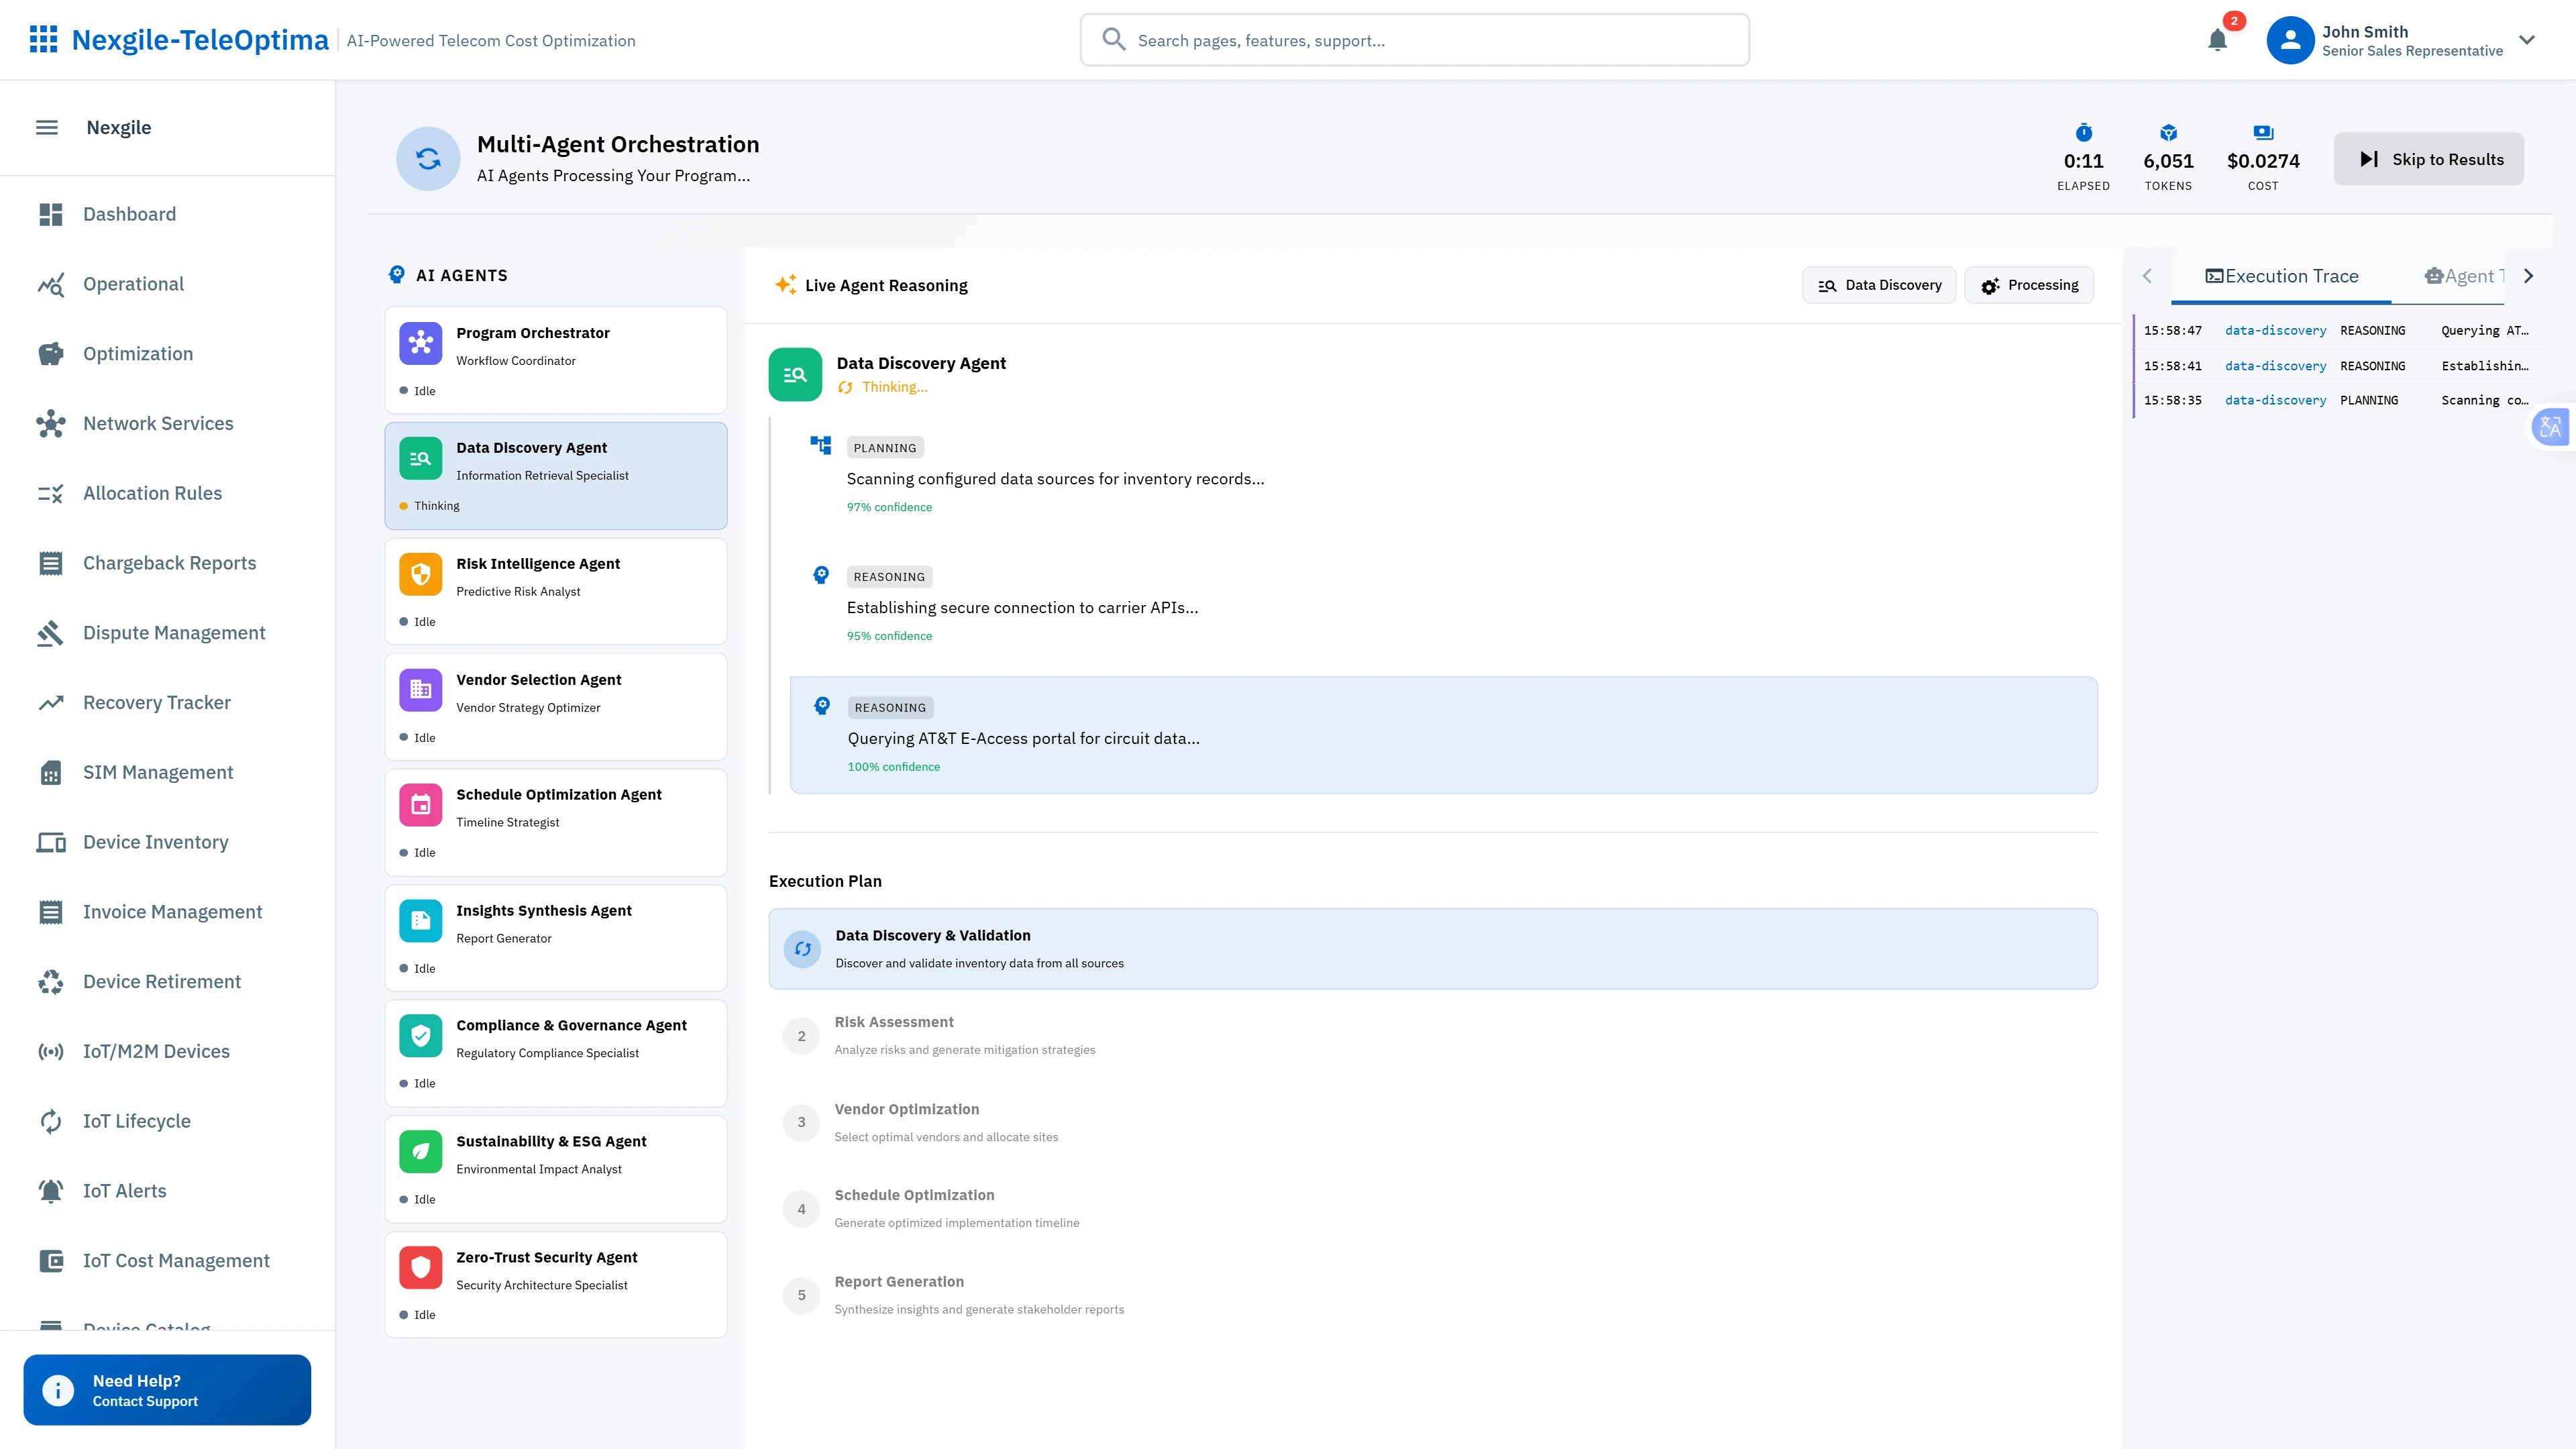
Task: Open the Chargeback Reports icon
Action: [x=51, y=562]
